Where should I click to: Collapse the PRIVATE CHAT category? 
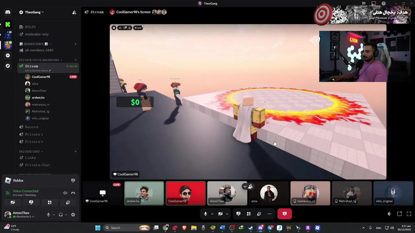point(31,151)
